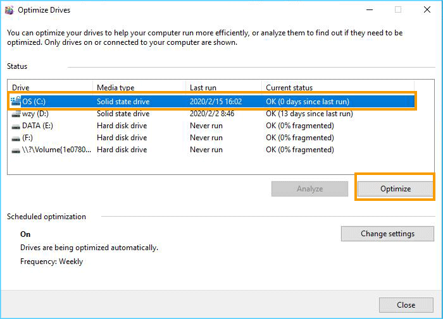Click the OS (C:) 0 days since last run status
Viewport: 443px width, 319px height.
pyautogui.click(x=307, y=101)
